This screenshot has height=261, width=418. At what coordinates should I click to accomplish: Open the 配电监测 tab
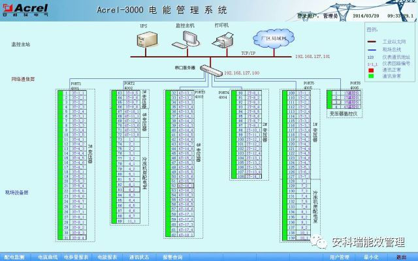coord(14,257)
